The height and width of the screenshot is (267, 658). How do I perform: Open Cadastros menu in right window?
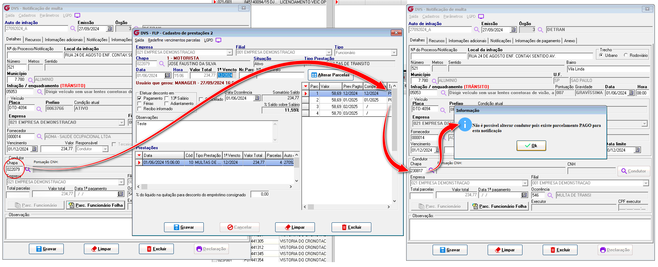coord(431,16)
